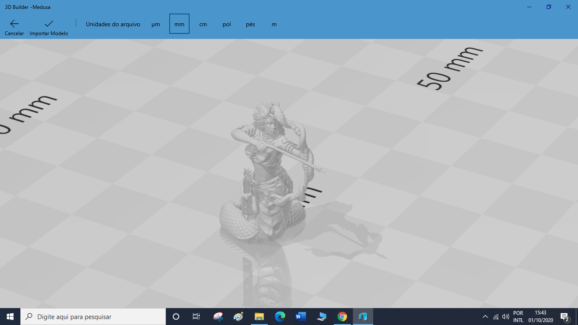The image size is (578, 325).
Task: Set file units to pol
Action: [x=227, y=24]
